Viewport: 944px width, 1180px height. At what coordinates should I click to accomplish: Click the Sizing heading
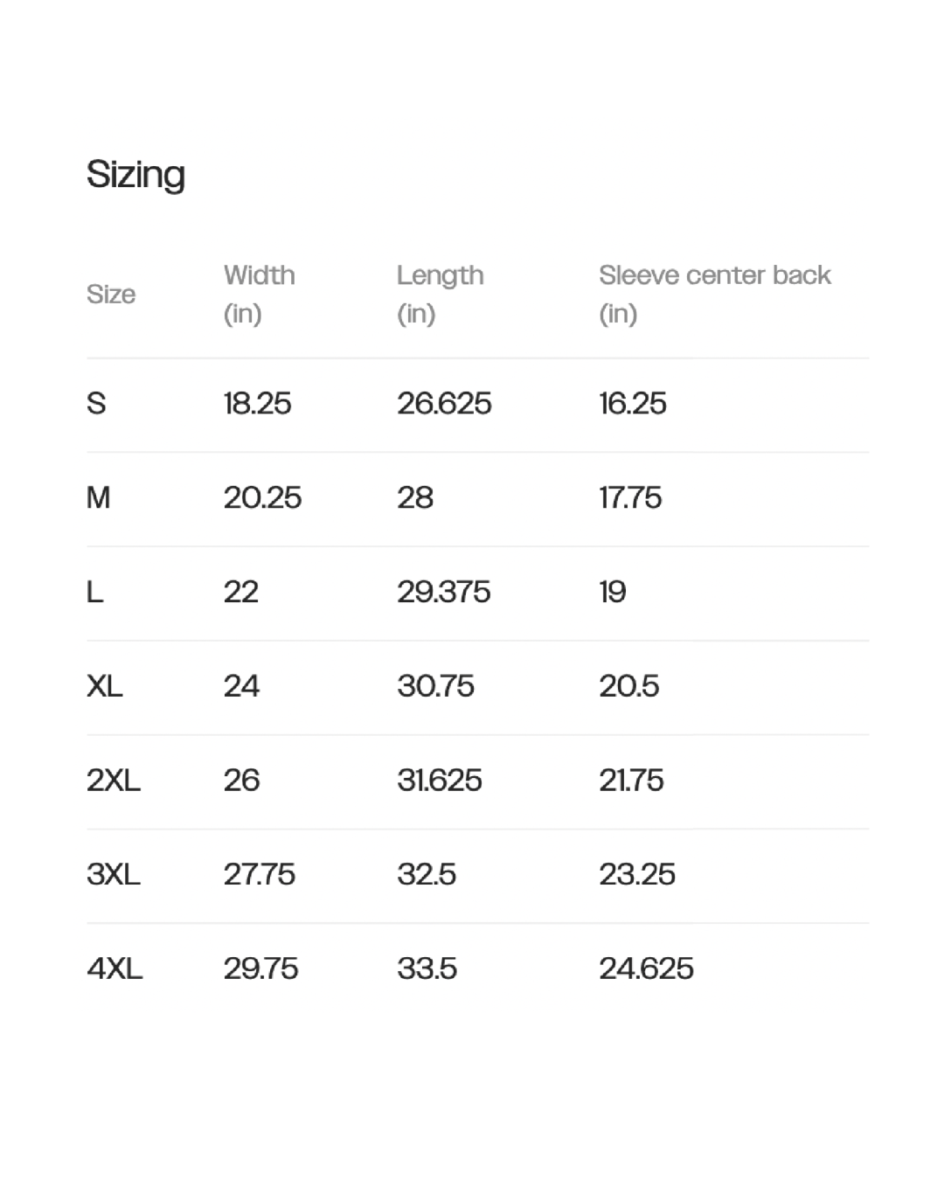[135, 174]
